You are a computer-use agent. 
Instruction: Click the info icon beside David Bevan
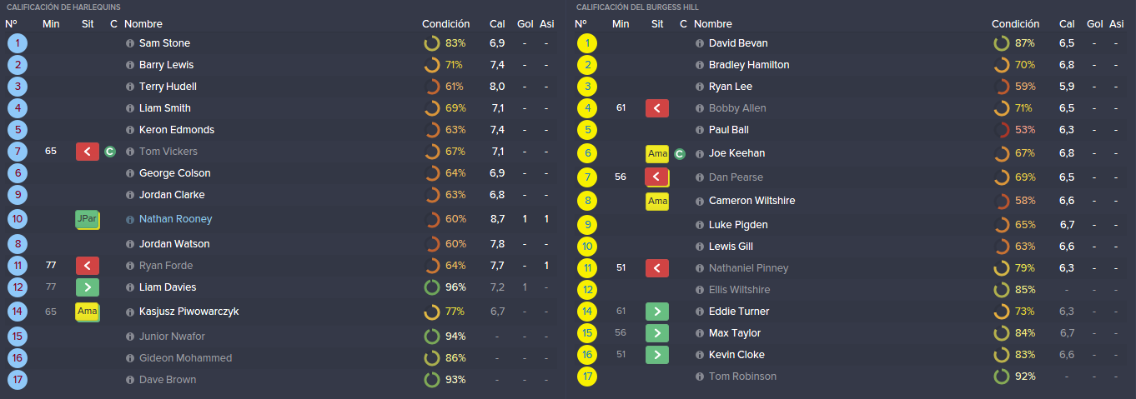(x=700, y=43)
